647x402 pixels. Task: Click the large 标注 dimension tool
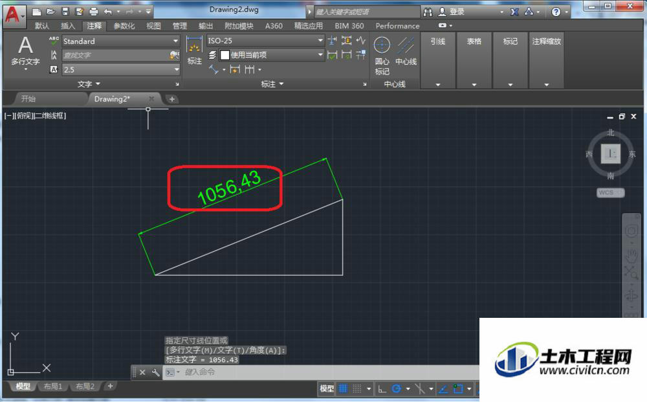pyautogui.click(x=194, y=50)
